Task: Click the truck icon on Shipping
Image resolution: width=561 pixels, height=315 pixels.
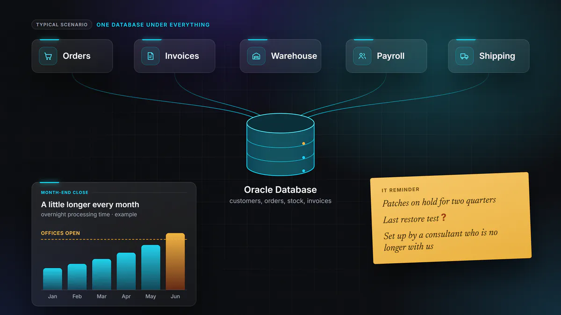Action: 464,56
